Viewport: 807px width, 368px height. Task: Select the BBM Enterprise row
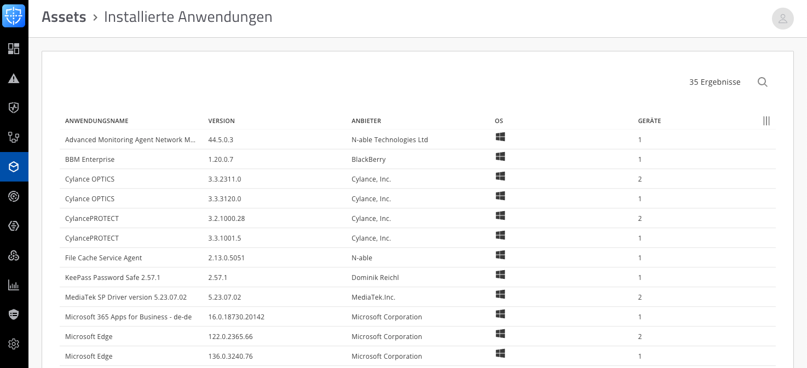click(x=90, y=160)
